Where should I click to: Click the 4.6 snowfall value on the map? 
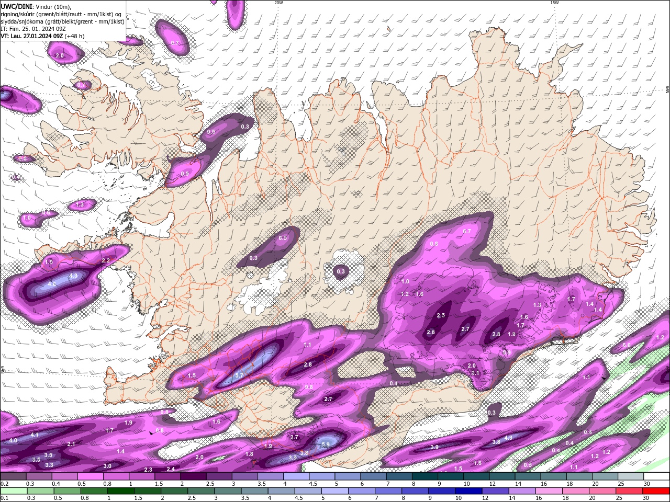(52, 284)
